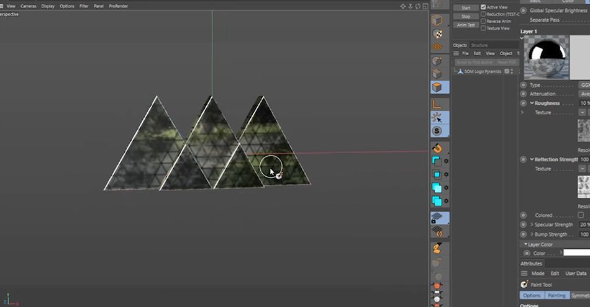Click the locked workplane grid icon

point(437,218)
